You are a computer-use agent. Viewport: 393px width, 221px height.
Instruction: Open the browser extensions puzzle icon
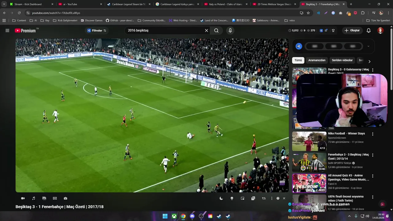pyautogui.click(x=363, y=13)
